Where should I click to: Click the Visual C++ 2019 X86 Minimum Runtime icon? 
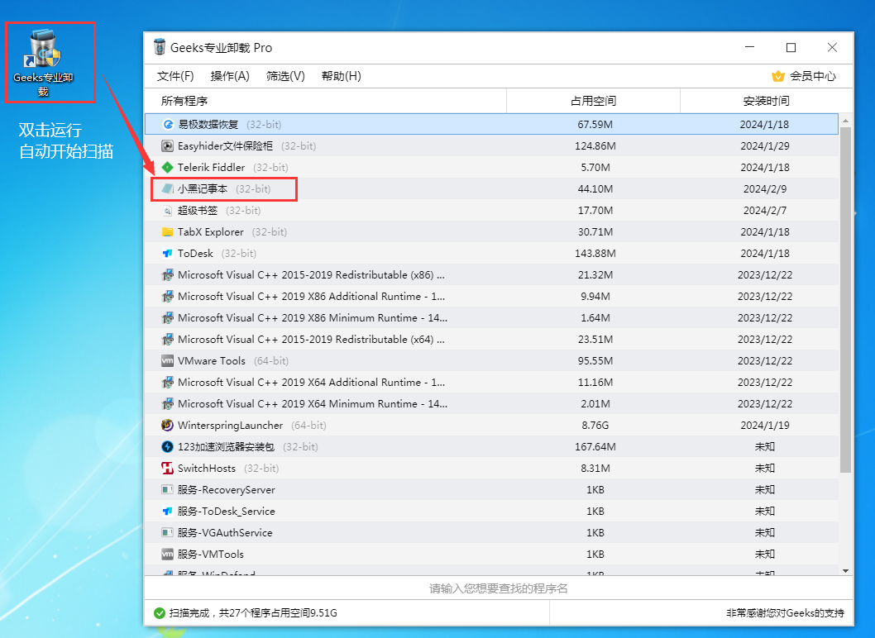[167, 318]
